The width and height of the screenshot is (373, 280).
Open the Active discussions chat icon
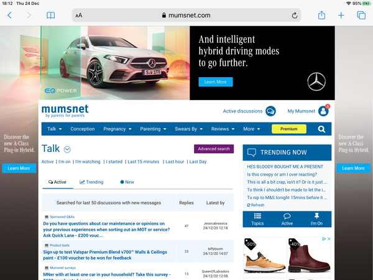270,111
